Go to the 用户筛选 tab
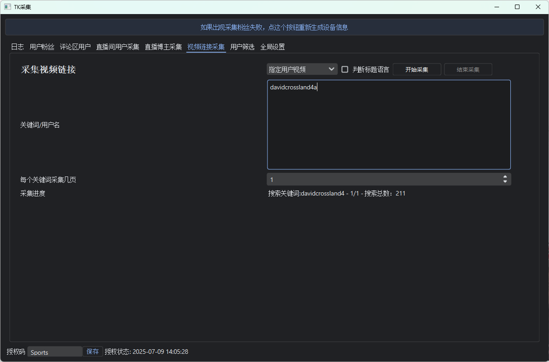Screen dimensions: 549x362 (x=242, y=47)
